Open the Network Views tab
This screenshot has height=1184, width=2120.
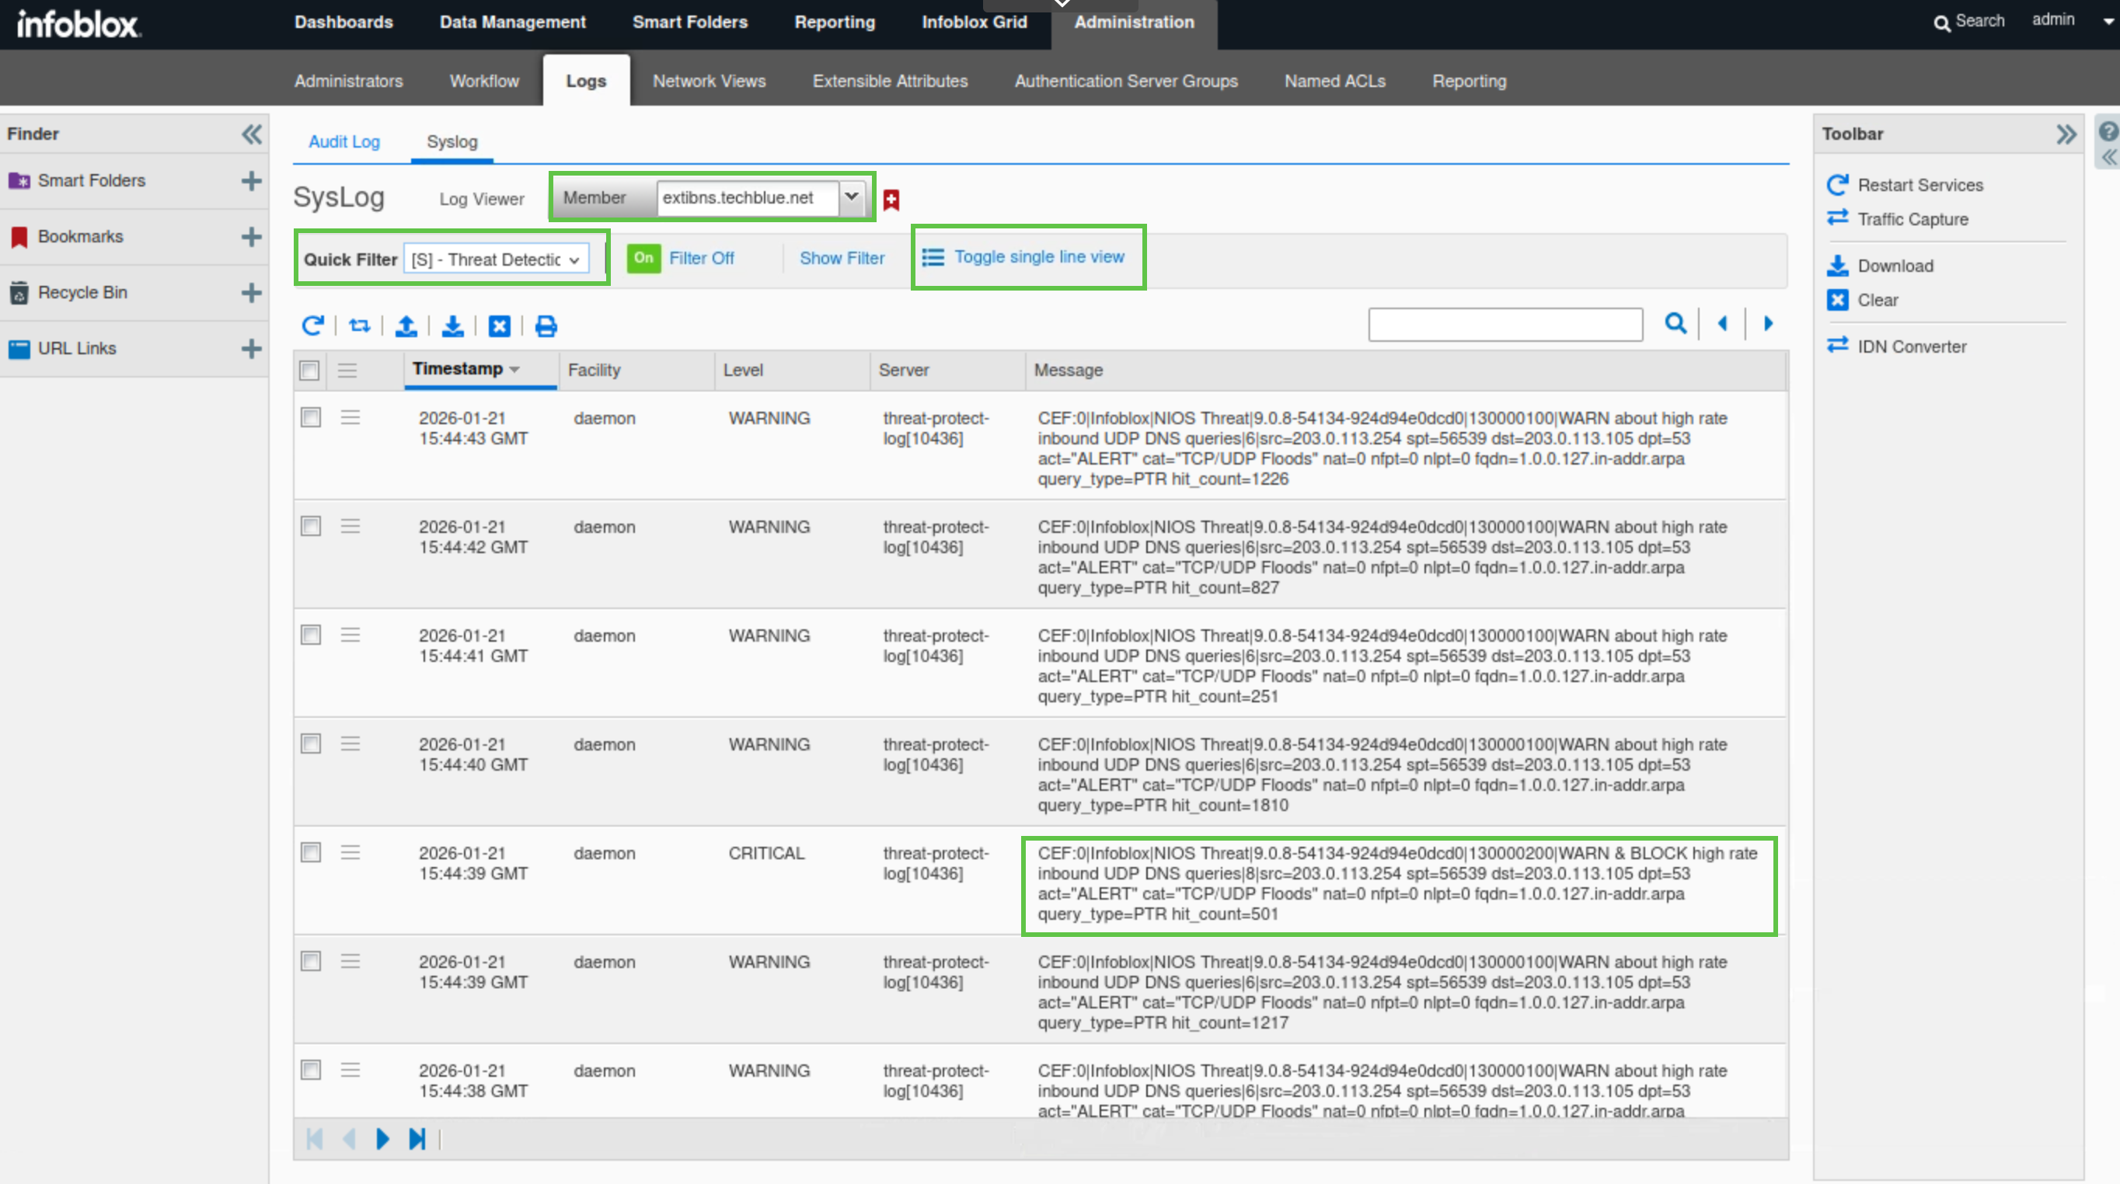[x=709, y=81]
